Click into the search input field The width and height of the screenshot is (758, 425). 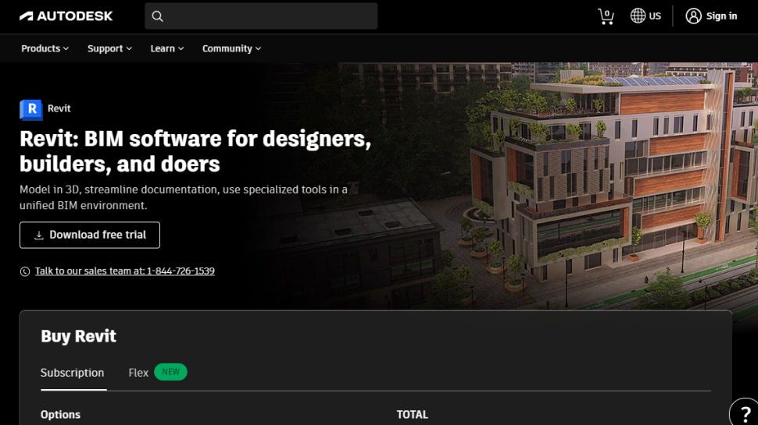pyautogui.click(x=261, y=16)
